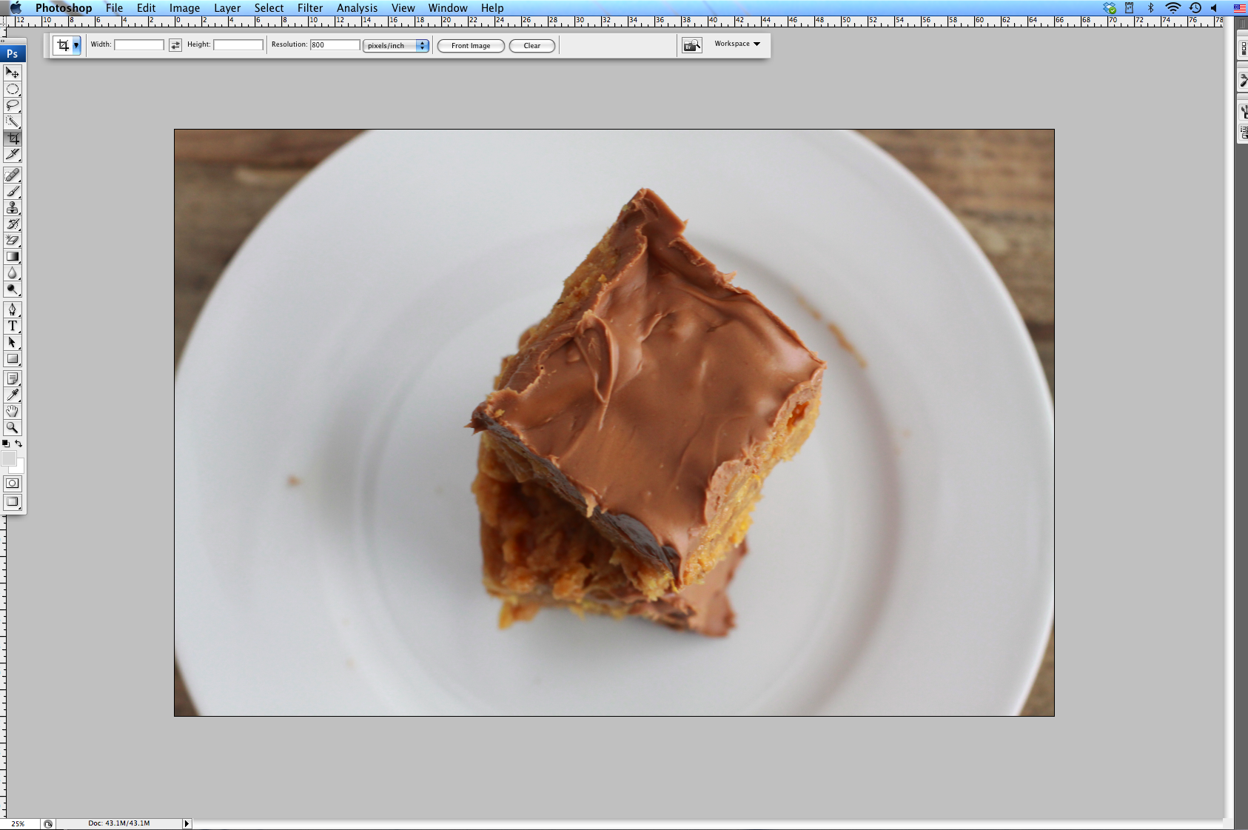Open the Window menu
1248x830 pixels.
pyautogui.click(x=448, y=7)
